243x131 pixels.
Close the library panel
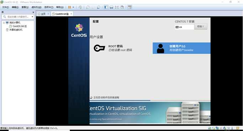[33, 12]
